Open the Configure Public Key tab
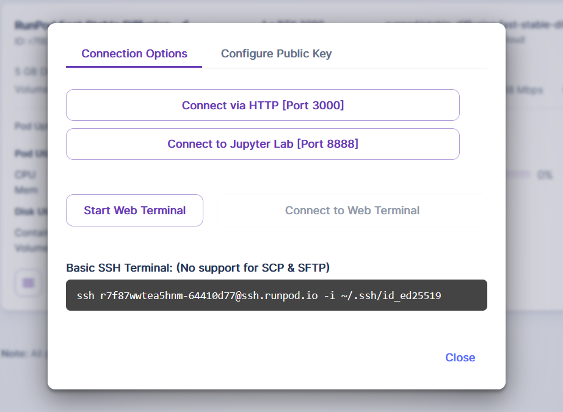 click(x=276, y=54)
